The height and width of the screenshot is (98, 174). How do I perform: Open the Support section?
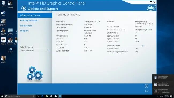pyautogui.click(x=24, y=31)
